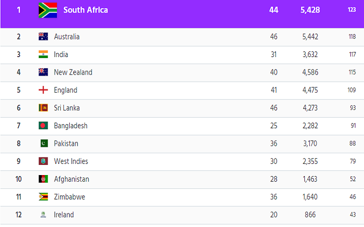364x227 pixels.
Task: Click the Pakistan flag icon
Action: (44, 143)
